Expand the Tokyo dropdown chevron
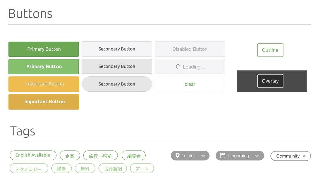 [x=203, y=156]
